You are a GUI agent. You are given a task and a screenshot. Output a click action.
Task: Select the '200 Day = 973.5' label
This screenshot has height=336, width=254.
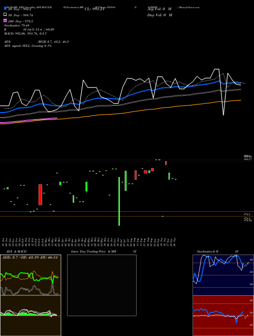(20, 21)
